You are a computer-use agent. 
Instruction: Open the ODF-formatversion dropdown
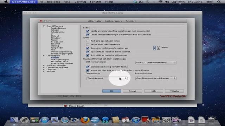[x=156, y=63]
